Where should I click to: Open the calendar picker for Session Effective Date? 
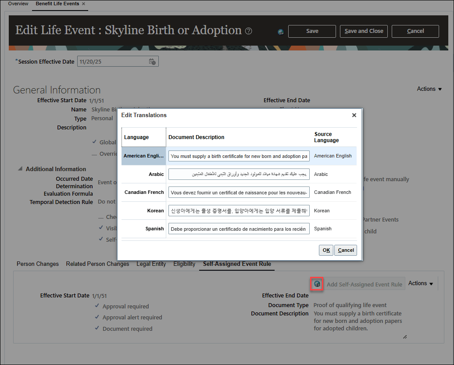pos(153,61)
